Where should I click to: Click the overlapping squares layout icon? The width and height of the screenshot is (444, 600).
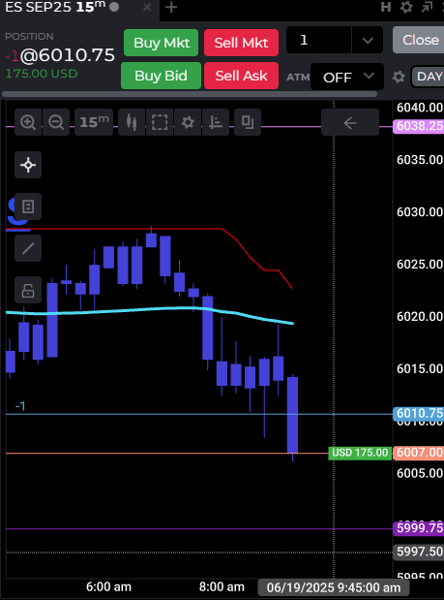click(248, 122)
